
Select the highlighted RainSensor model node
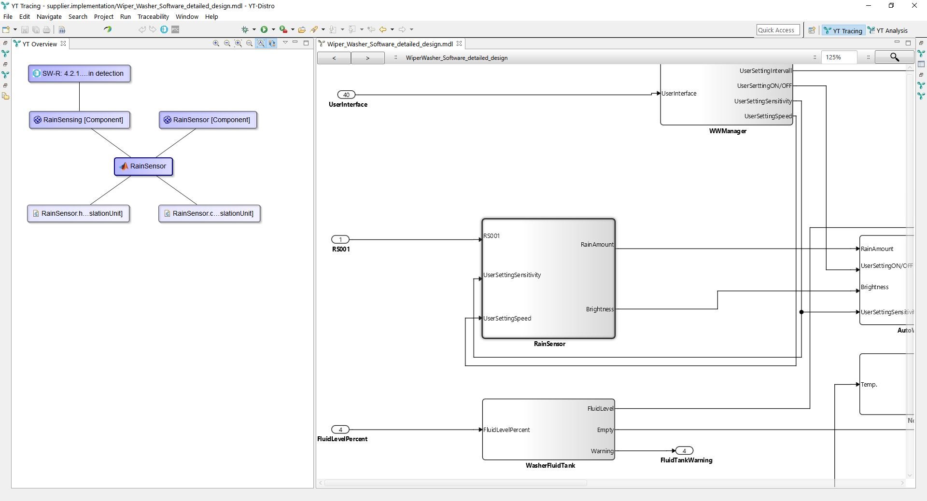[143, 167]
